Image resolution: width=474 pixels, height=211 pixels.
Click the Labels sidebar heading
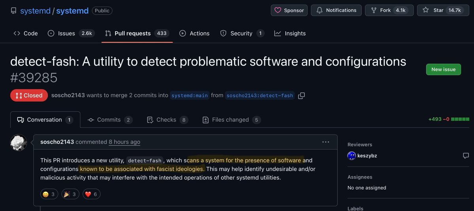coord(355,209)
